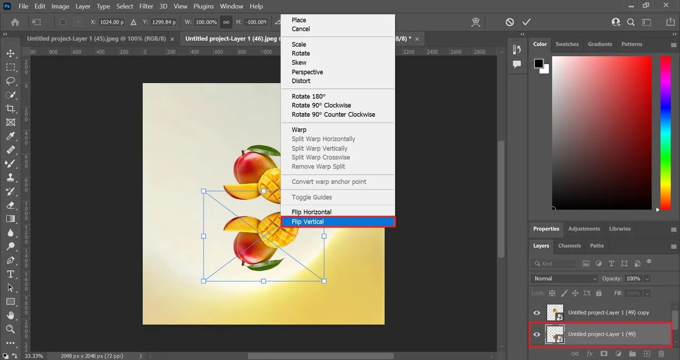Select the Move tool

[x=10, y=54]
